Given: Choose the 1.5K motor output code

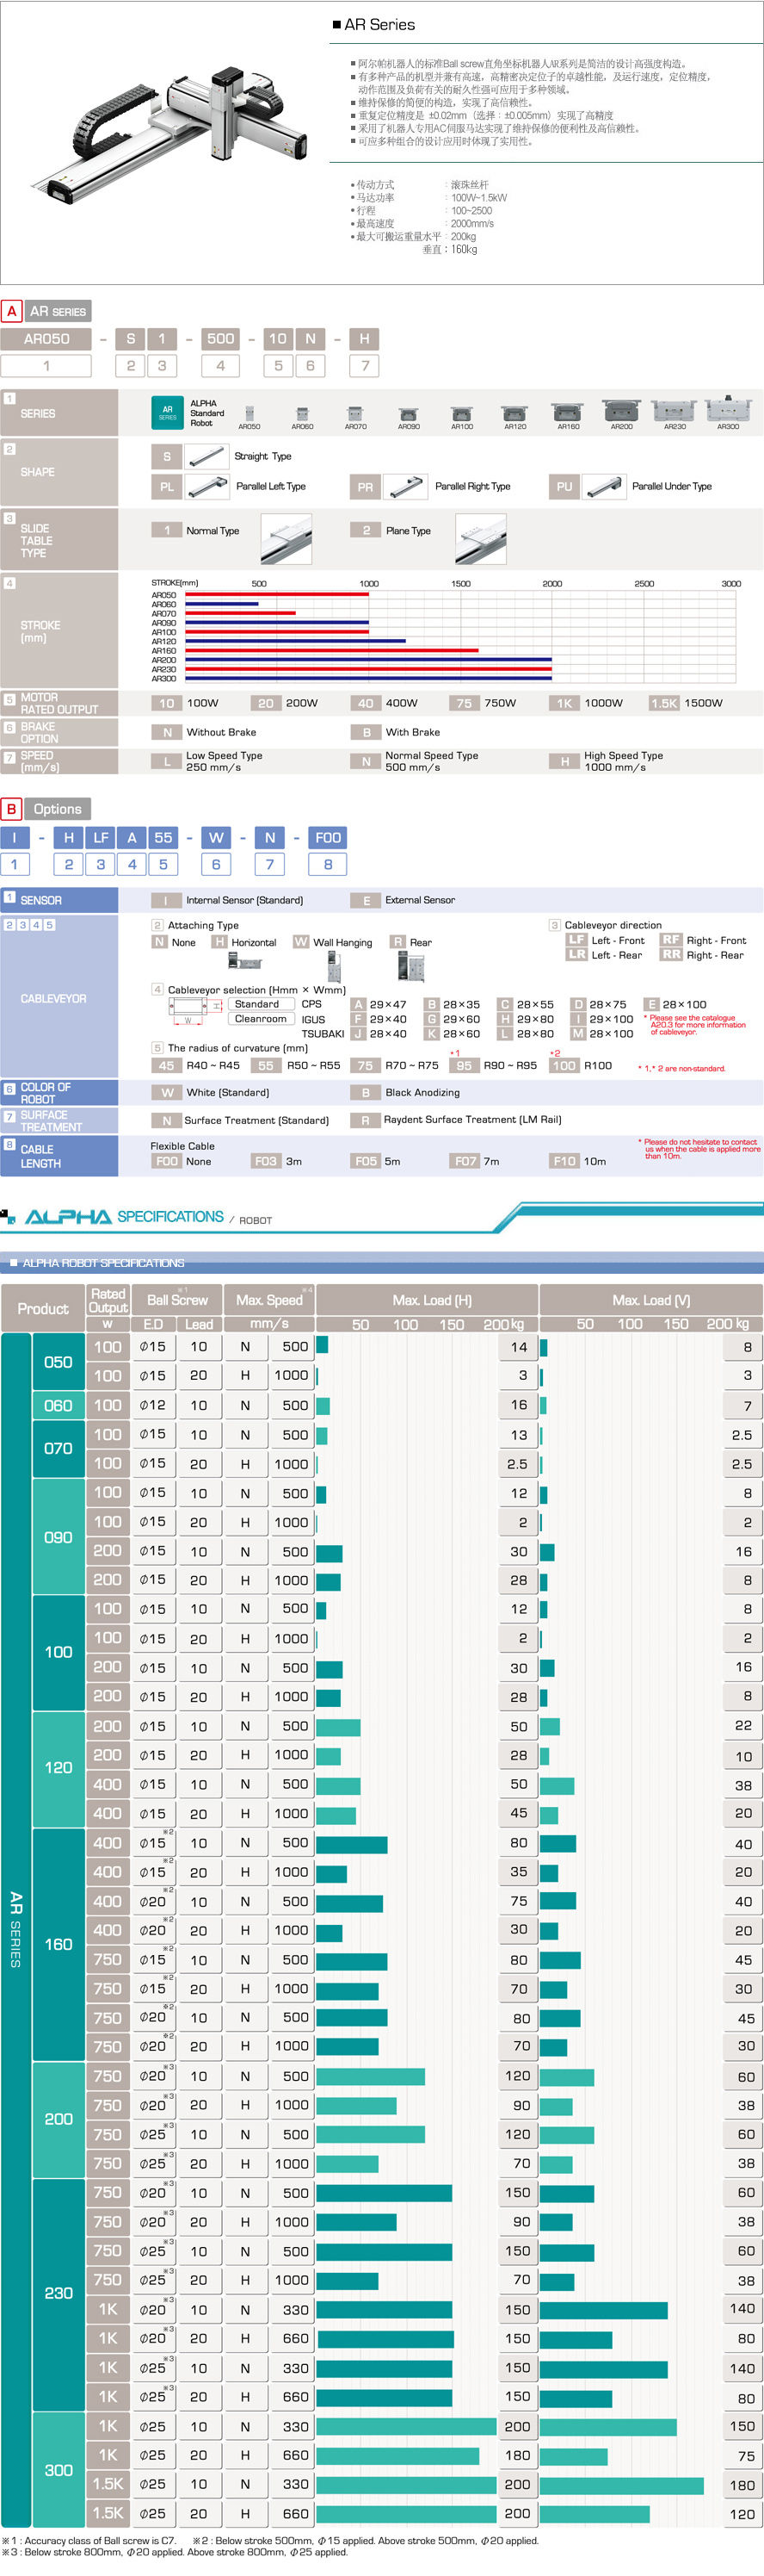Looking at the screenshot, I should coord(663,703).
